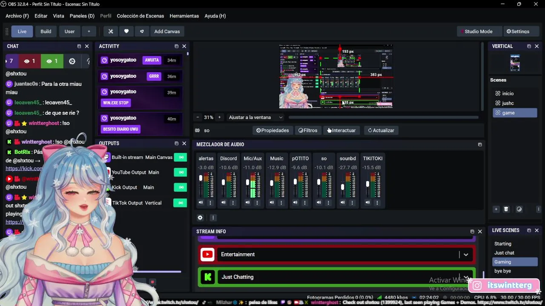Image resolution: width=545 pixels, height=306 pixels.
Task: Adjust the sounbd volume fader
Action: pos(343,187)
